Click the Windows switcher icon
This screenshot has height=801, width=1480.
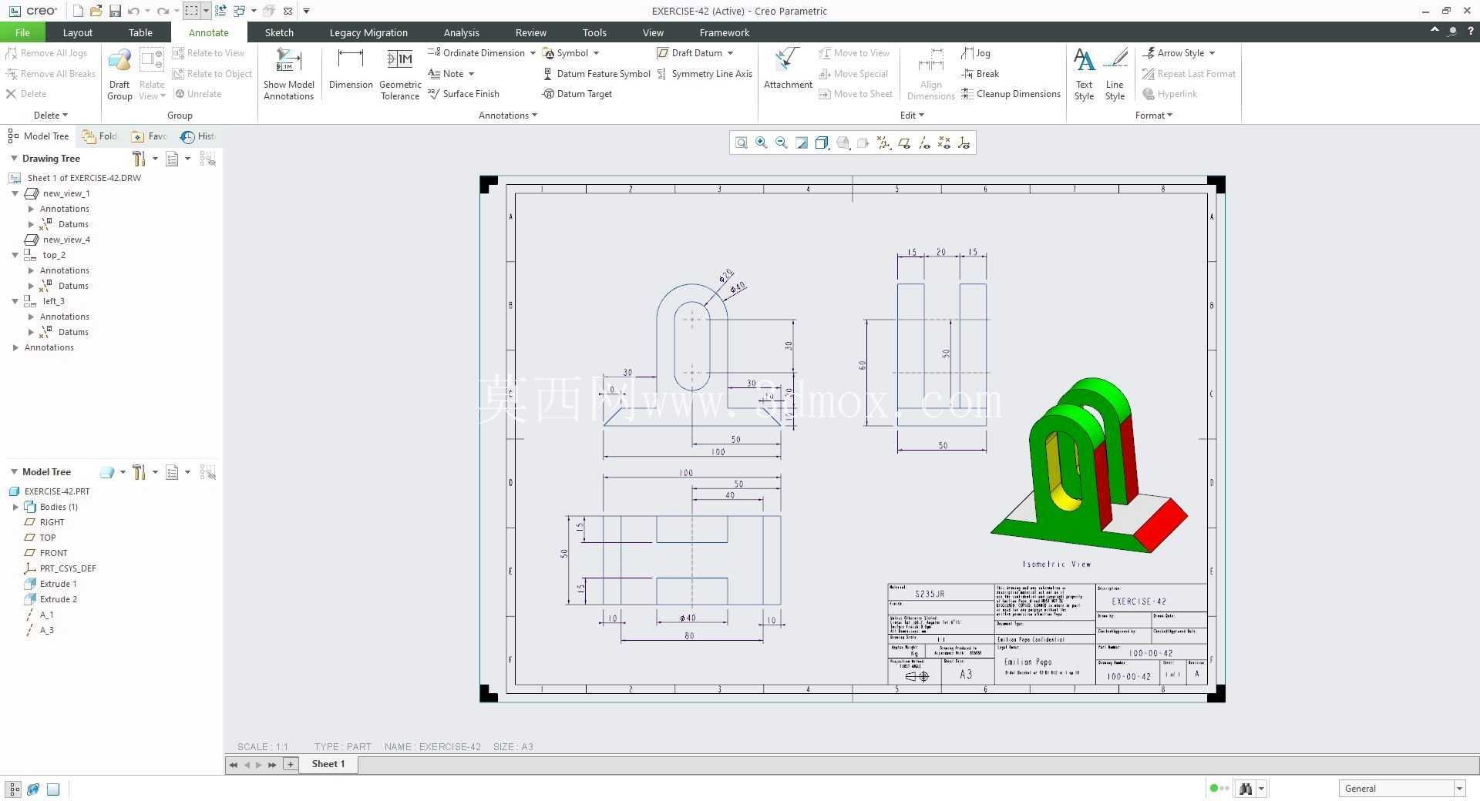point(240,11)
